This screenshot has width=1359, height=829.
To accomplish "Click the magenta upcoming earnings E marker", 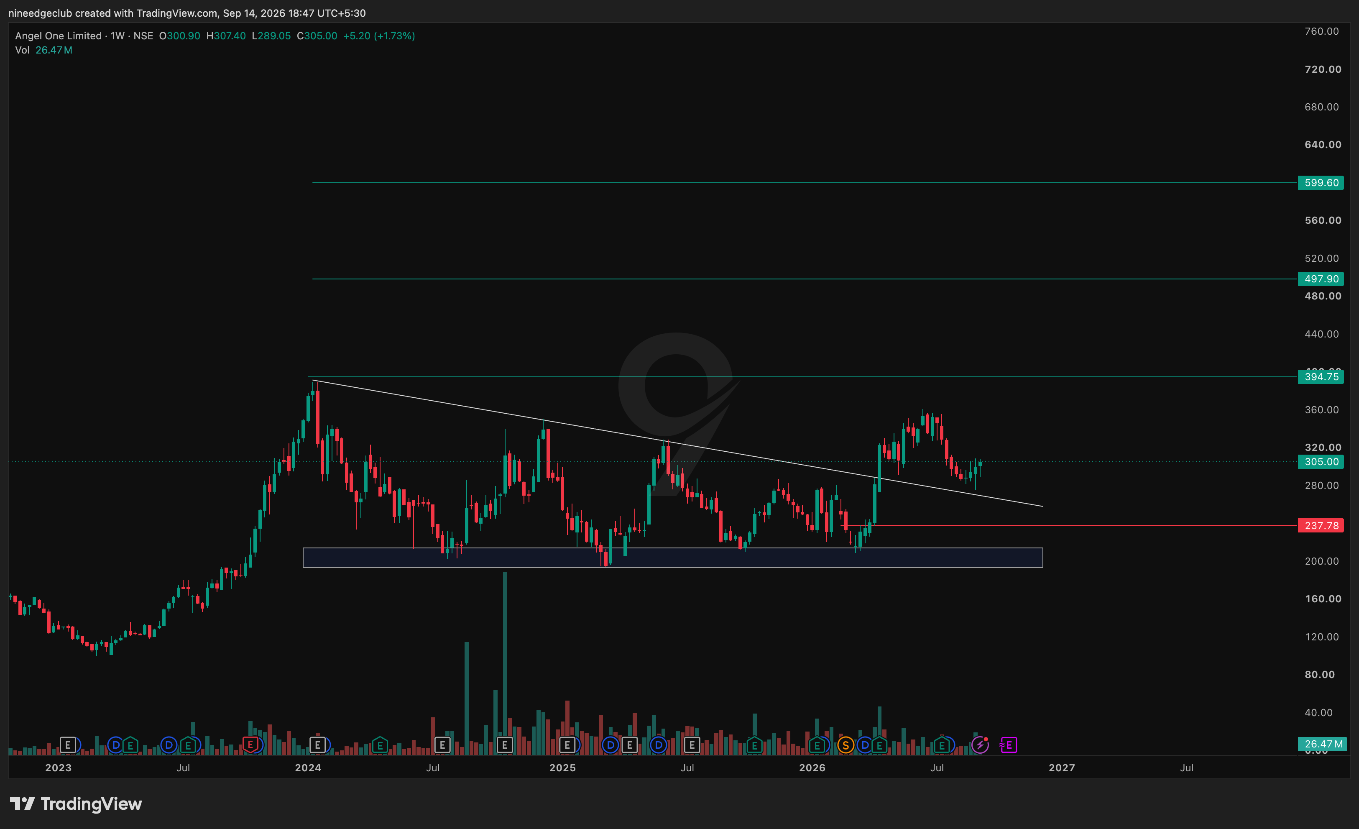I will pyautogui.click(x=1008, y=746).
